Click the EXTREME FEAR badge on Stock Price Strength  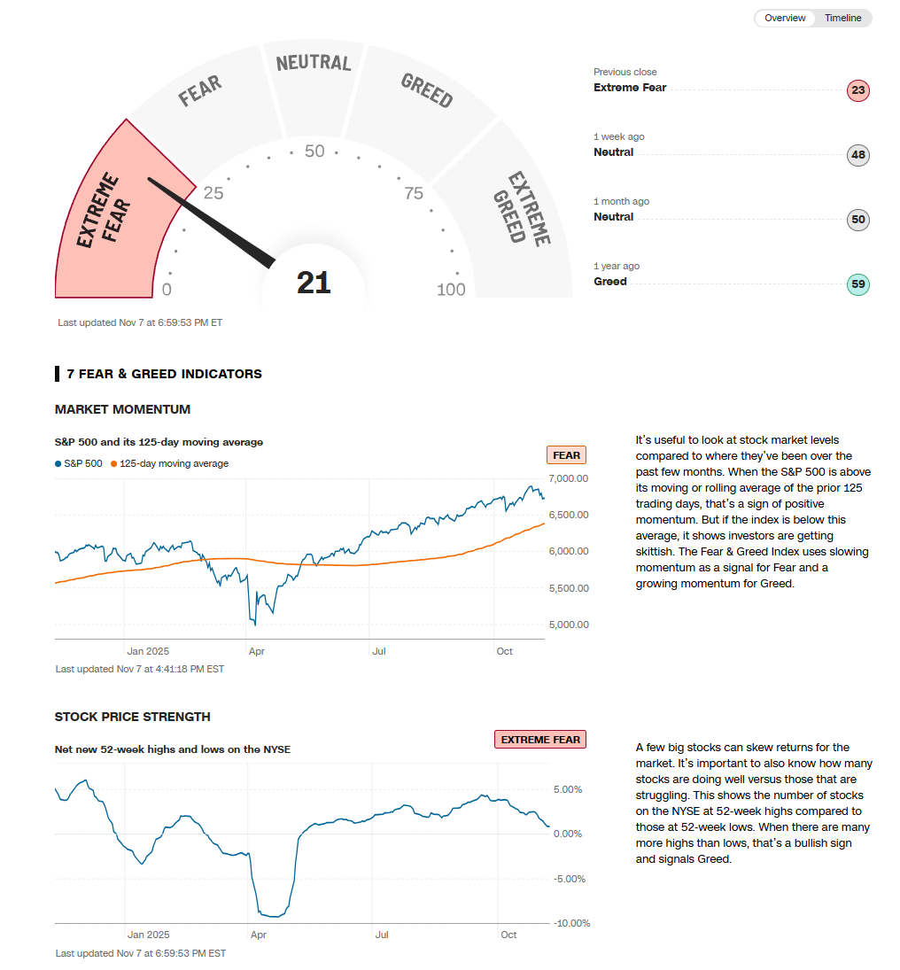point(539,740)
